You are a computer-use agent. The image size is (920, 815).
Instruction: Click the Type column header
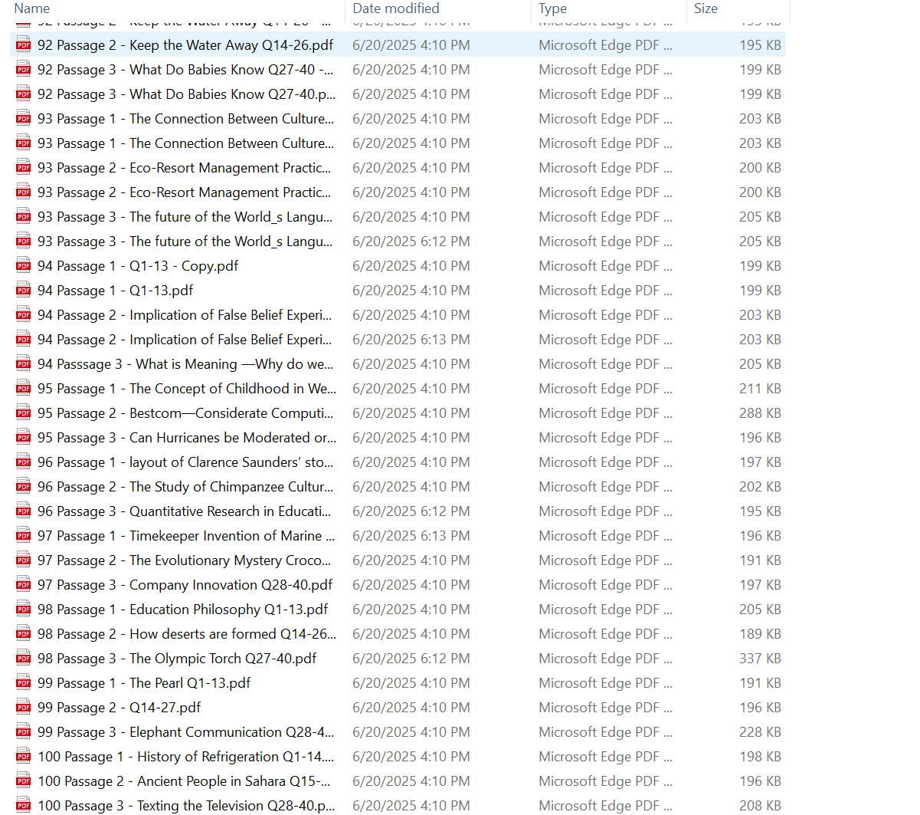(x=552, y=8)
